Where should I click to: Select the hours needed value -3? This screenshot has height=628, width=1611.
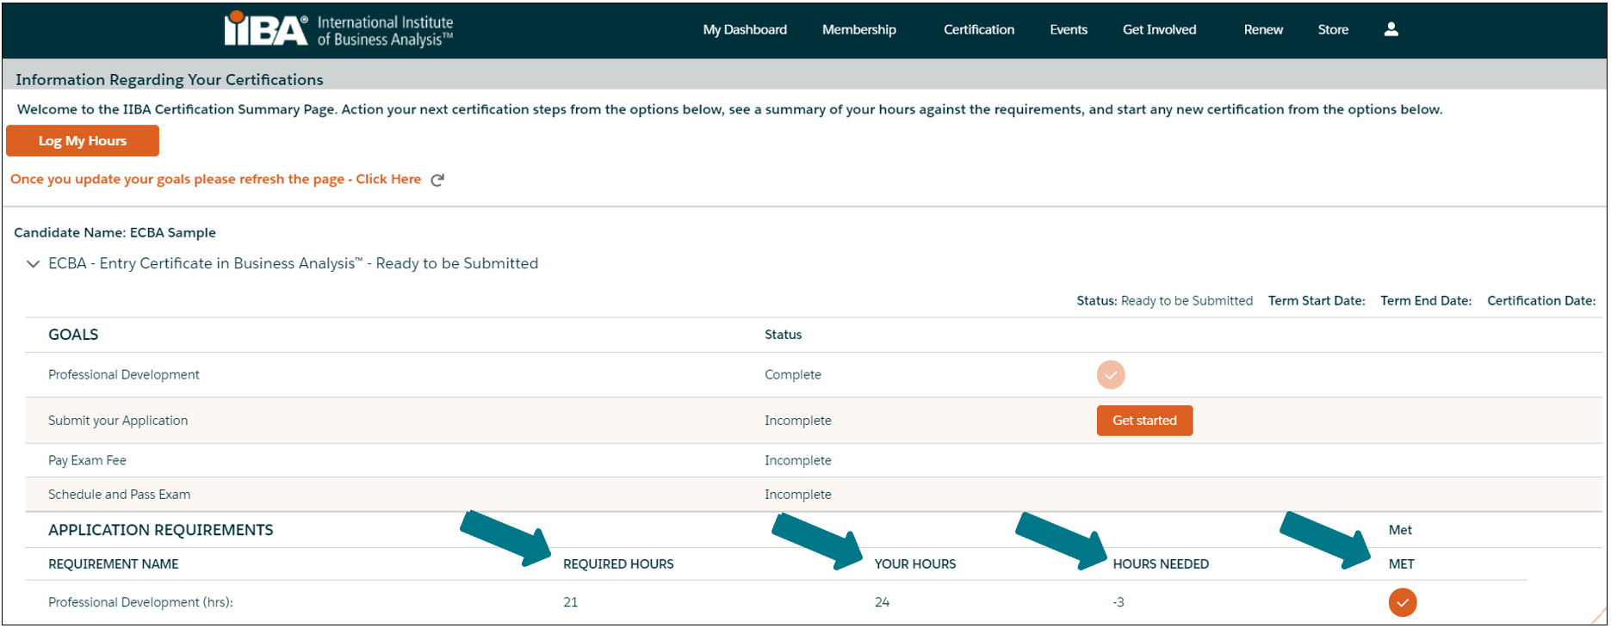1118,602
